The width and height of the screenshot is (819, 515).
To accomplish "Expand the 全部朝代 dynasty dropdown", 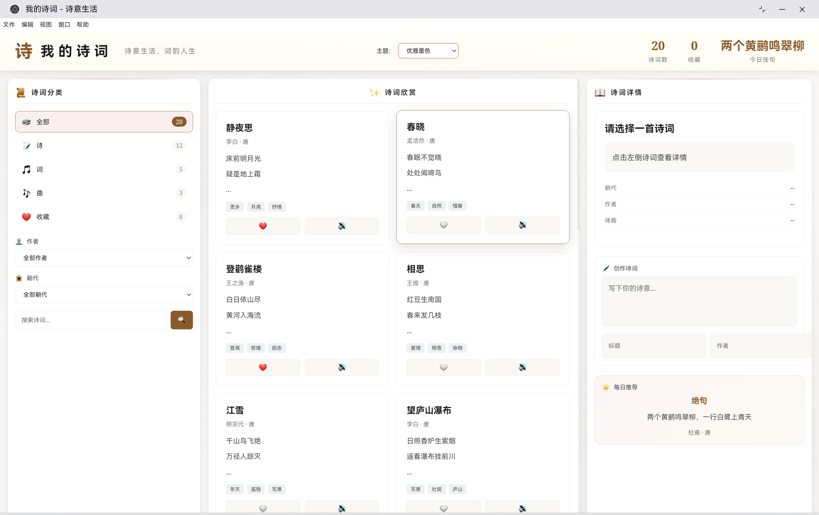I will pos(104,294).
